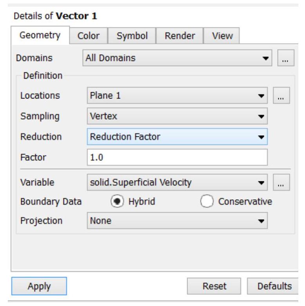
Task: Switch to the Symbol tab
Action: 132,36
